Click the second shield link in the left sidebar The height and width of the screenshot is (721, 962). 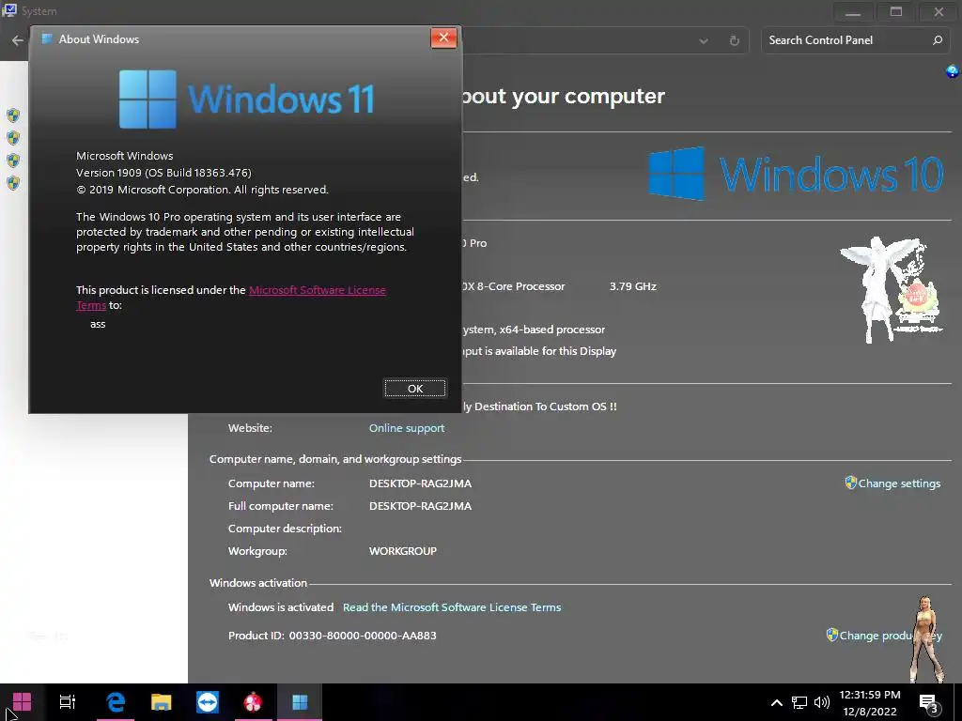[13, 138]
